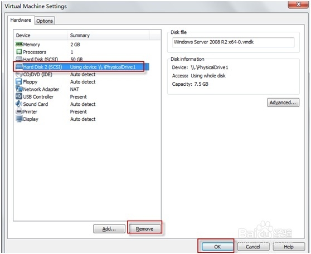Click the Network Adapter icon
This screenshot has height=254, width=311.
(19, 89)
